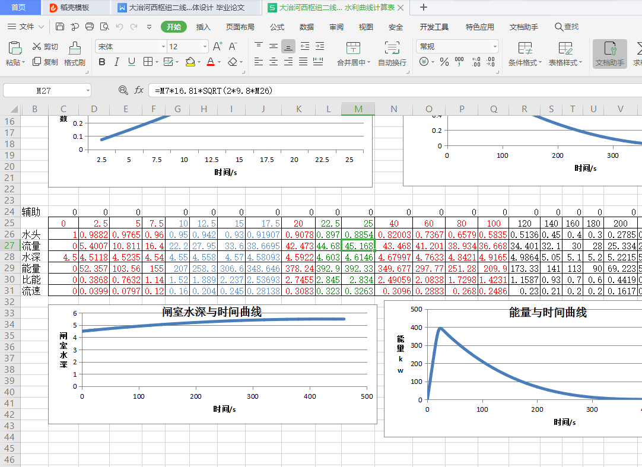Click increase decimal places icon

tap(476, 62)
